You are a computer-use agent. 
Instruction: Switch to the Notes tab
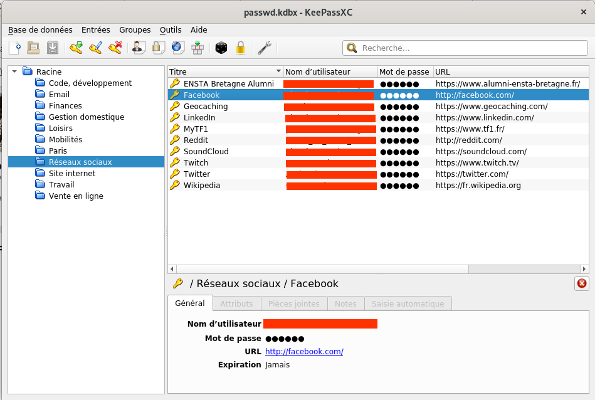(x=345, y=303)
